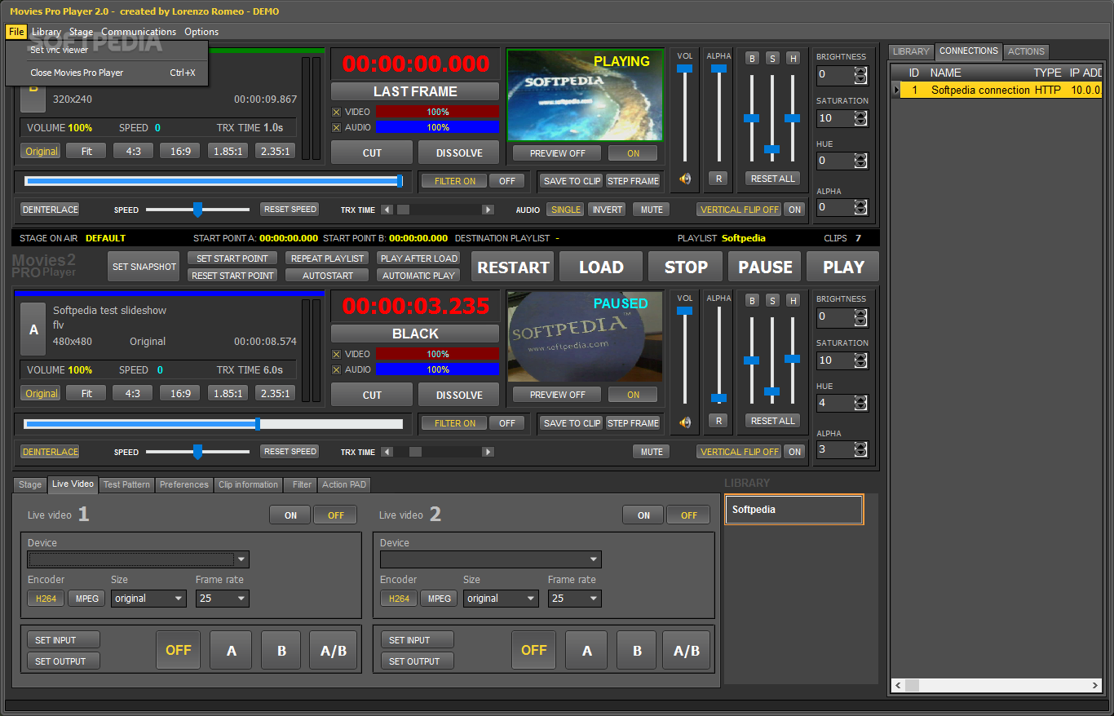Open the Options menu
The height and width of the screenshot is (716, 1114).
pyautogui.click(x=201, y=32)
